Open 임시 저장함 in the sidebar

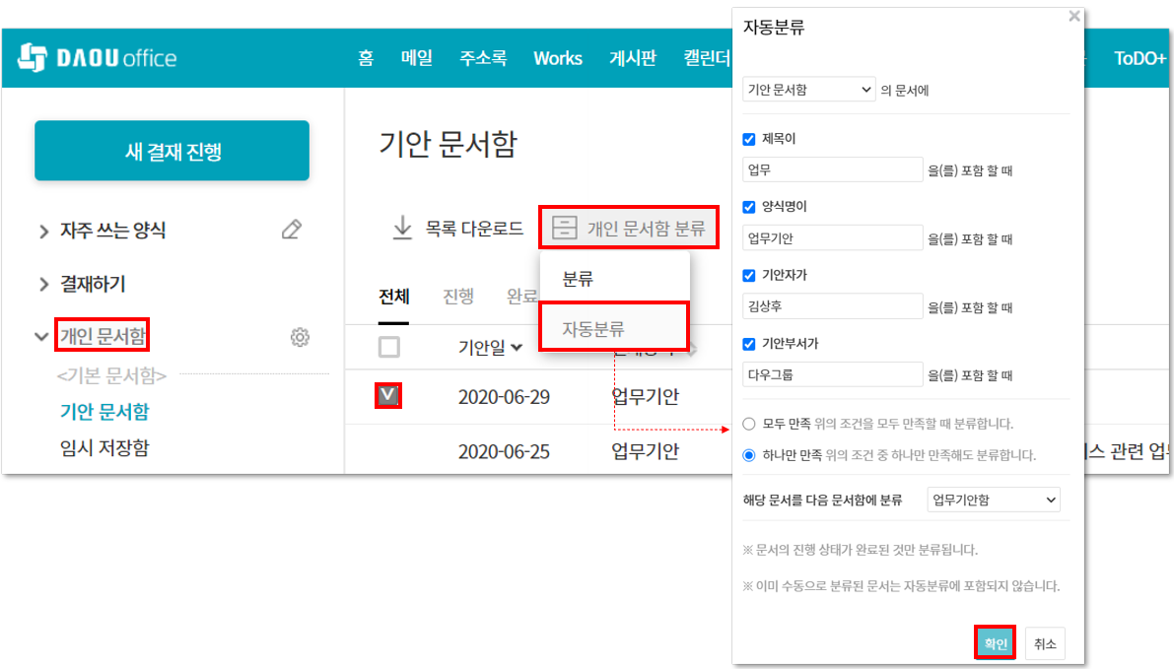click(x=104, y=448)
